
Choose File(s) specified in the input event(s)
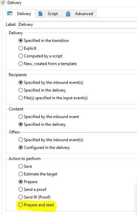pos(53,98)
